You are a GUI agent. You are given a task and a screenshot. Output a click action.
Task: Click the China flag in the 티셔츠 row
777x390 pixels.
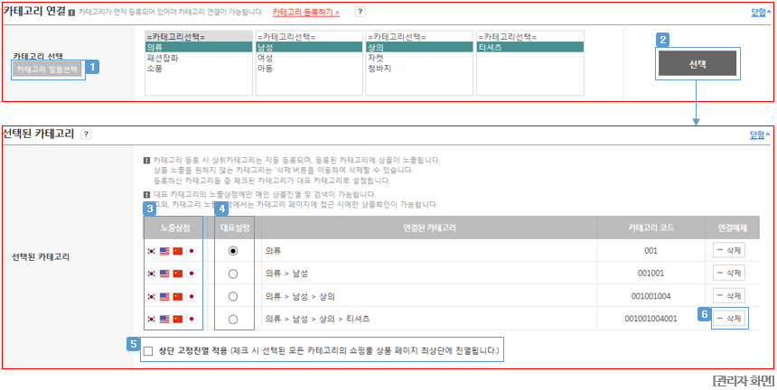pyautogui.click(x=178, y=320)
